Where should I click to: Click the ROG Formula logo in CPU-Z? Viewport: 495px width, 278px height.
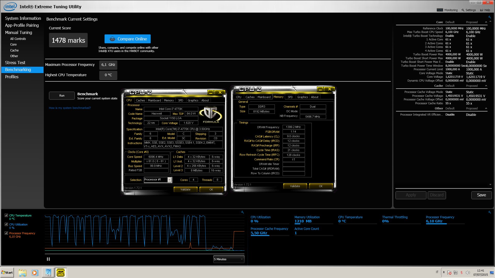211,115
